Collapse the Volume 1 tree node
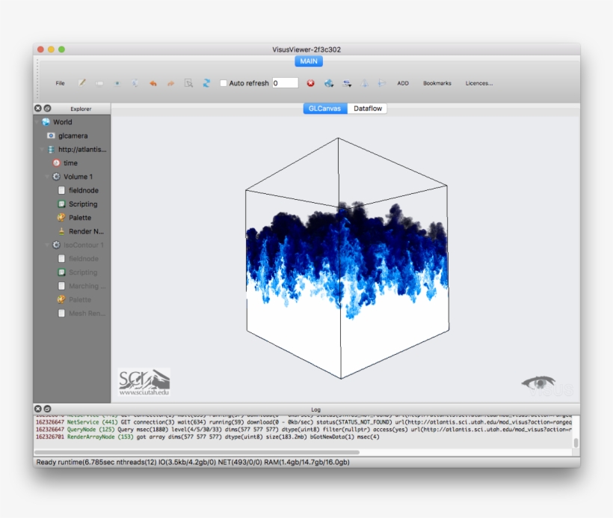This screenshot has height=518, width=613. tap(46, 177)
